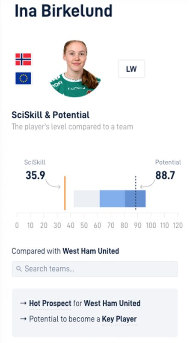Click the dark blue bar segment

[x=135, y=199]
